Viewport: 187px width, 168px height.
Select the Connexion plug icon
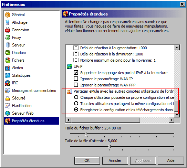[x=8, y=30]
